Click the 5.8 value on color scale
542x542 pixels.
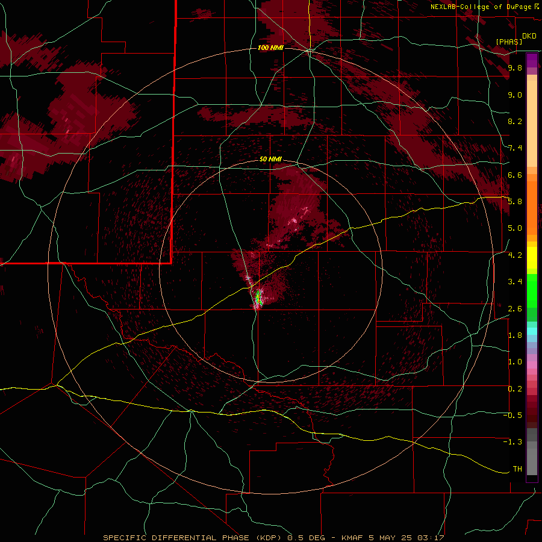(x=515, y=202)
